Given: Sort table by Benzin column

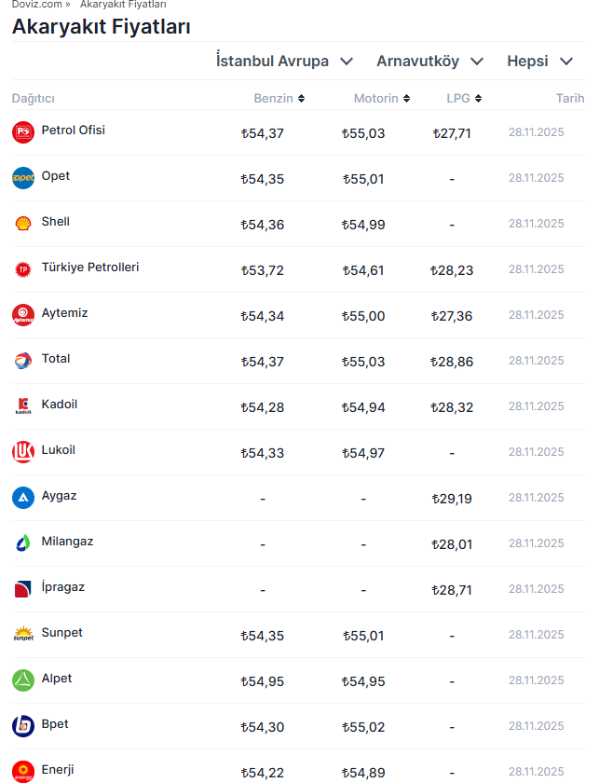Looking at the screenshot, I should click(279, 99).
